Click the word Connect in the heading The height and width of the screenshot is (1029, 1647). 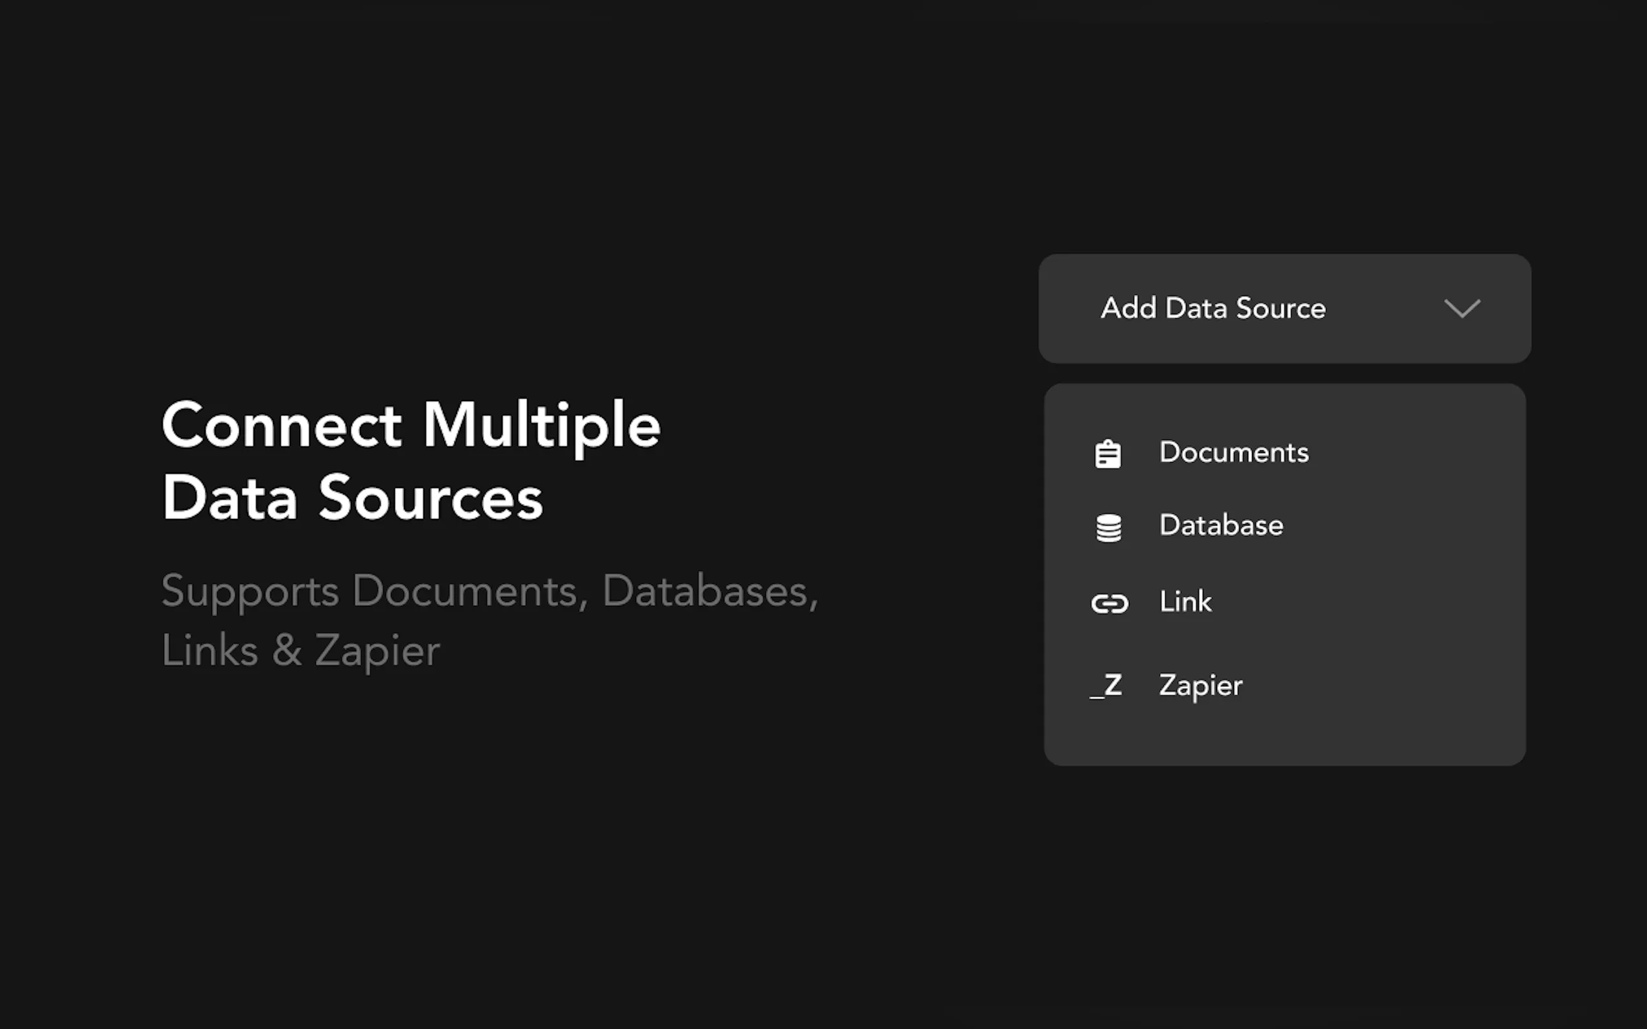282,426
